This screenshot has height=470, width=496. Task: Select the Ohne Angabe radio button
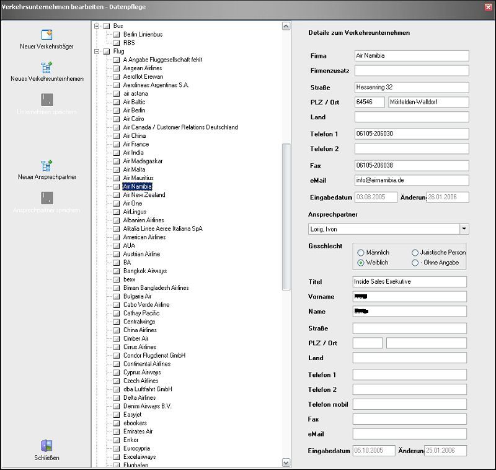(415, 263)
